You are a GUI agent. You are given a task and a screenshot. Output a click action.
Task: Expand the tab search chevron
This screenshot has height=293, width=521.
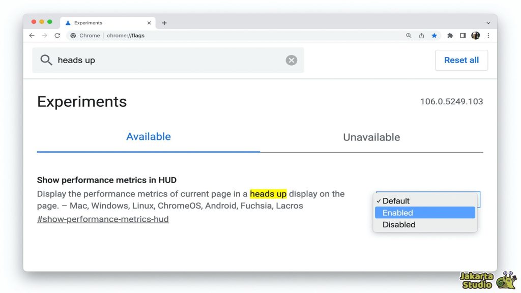click(488, 23)
